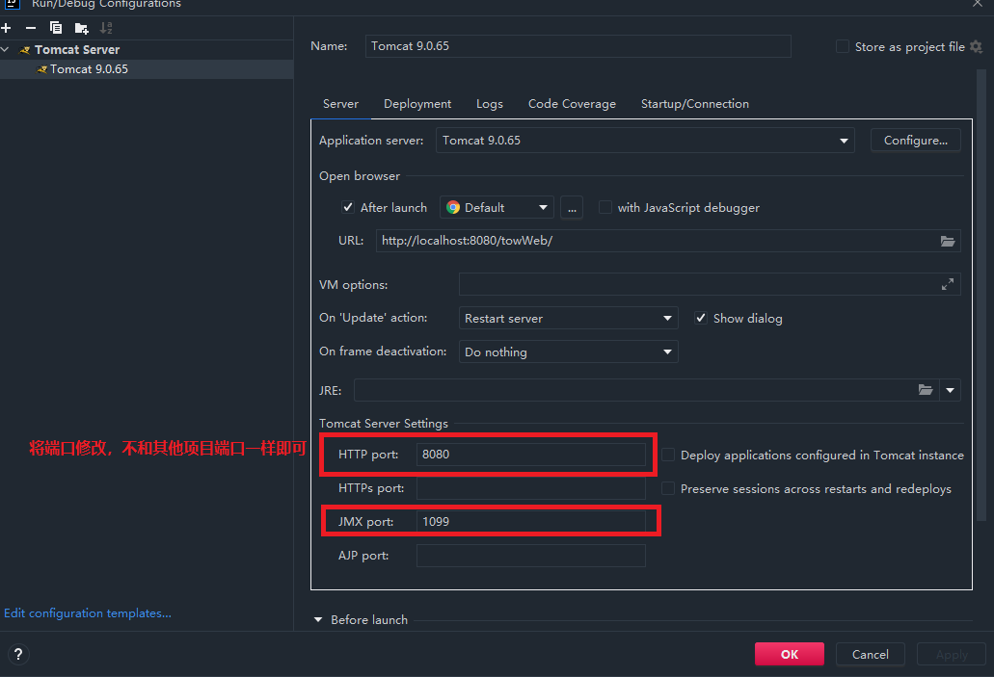Toggle Store as project file checkbox
994x677 pixels.
pyautogui.click(x=843, y=46)
